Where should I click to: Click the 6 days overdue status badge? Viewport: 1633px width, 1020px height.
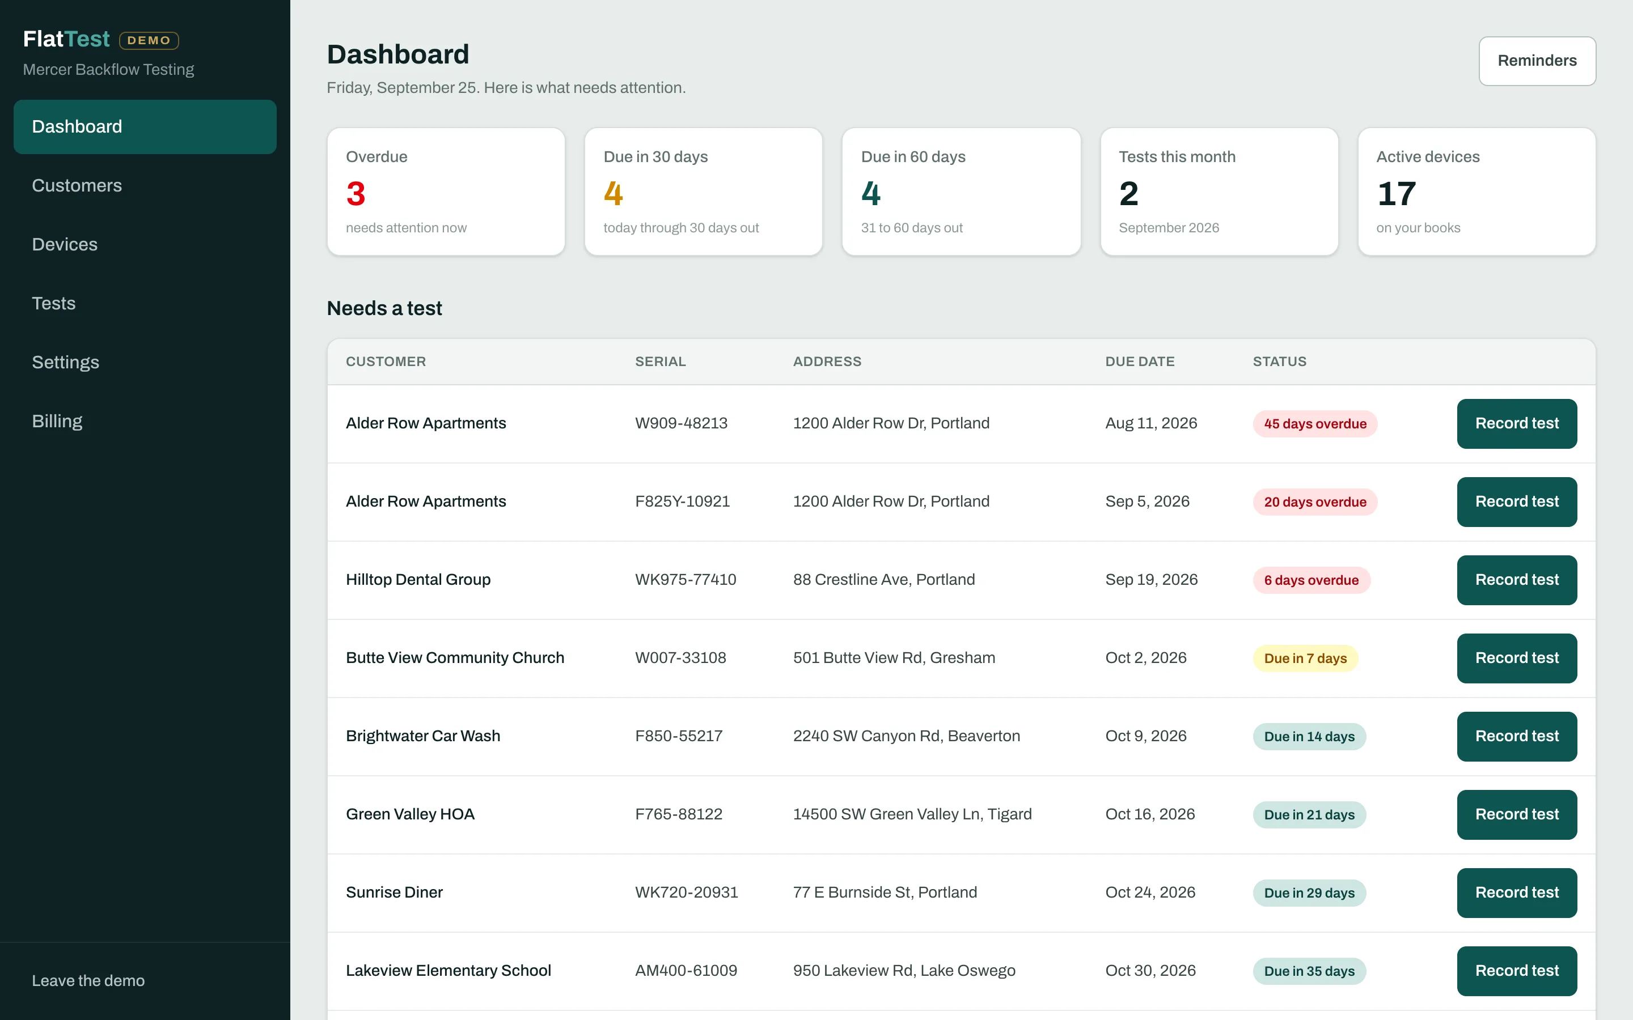point(1311,580)
